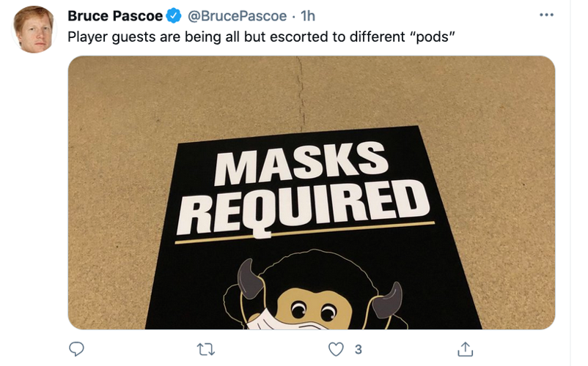
Task: Like the tweet with the heart icon
Action: pyautogui.click(x=336, y=349)
